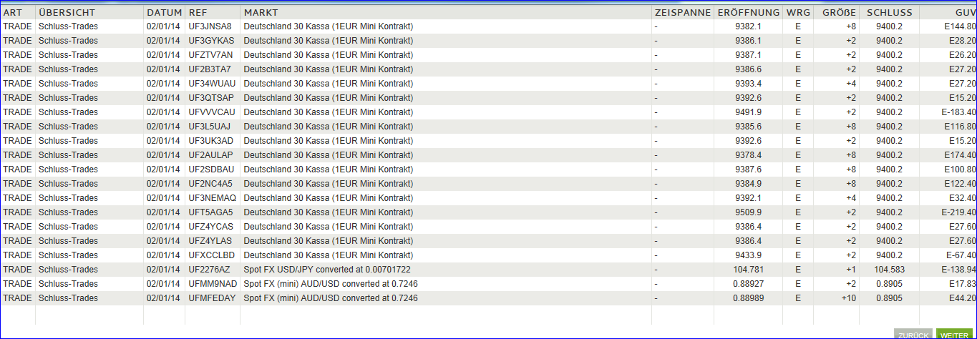Screen dimensions: 977x339
Task: Click profit value E32.40
Action: click(963, 198)
